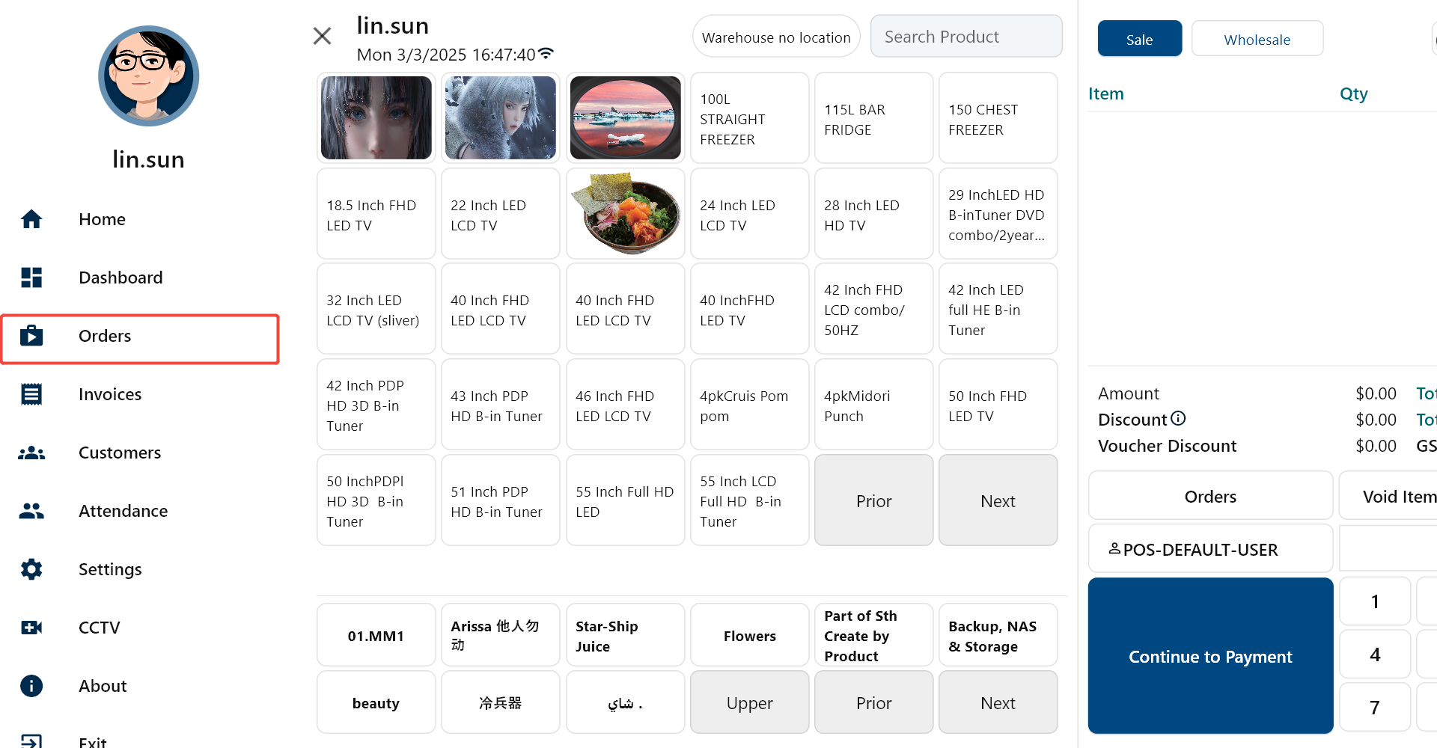
Task: Select the sushi bowl product thumbnail
Action: [x=625, y=214]
